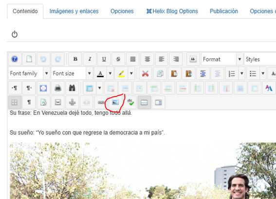Open the Format dropdown
276x199 pixels.
(221, 59)
